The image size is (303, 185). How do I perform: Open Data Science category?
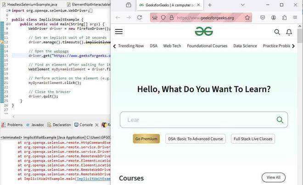[x=245, y=46]
